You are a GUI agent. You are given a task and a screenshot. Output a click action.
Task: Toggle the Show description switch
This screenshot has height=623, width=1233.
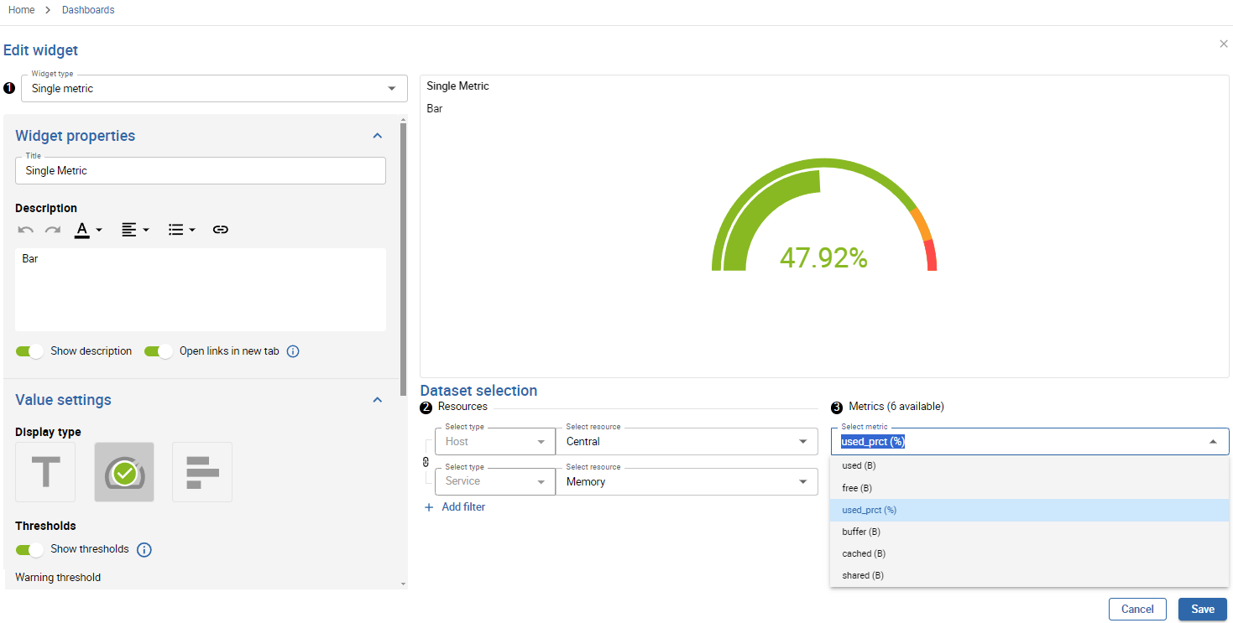click(x=29, y=351)
